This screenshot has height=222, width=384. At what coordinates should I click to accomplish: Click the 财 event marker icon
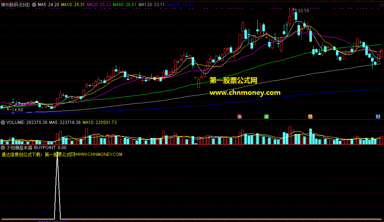pos(378,117)
